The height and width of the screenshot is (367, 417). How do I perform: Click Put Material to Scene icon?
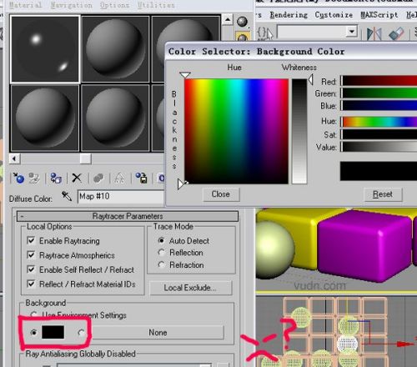tap(34, 178)
